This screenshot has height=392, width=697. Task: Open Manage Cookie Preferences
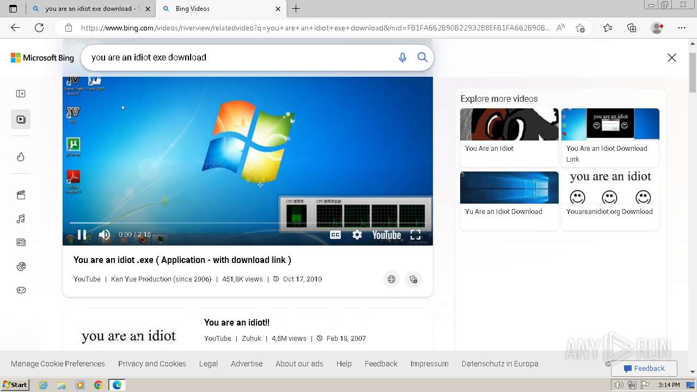point(58,364)
